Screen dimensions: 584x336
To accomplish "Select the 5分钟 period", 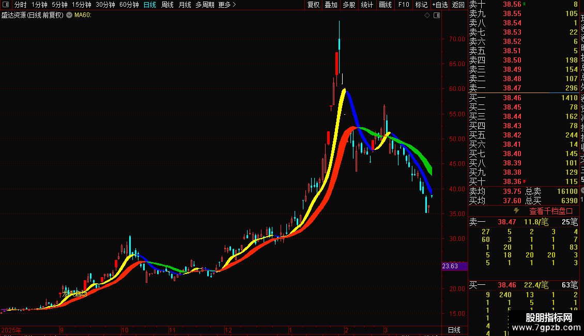I will pyautogui.click(x=59, y=5).
